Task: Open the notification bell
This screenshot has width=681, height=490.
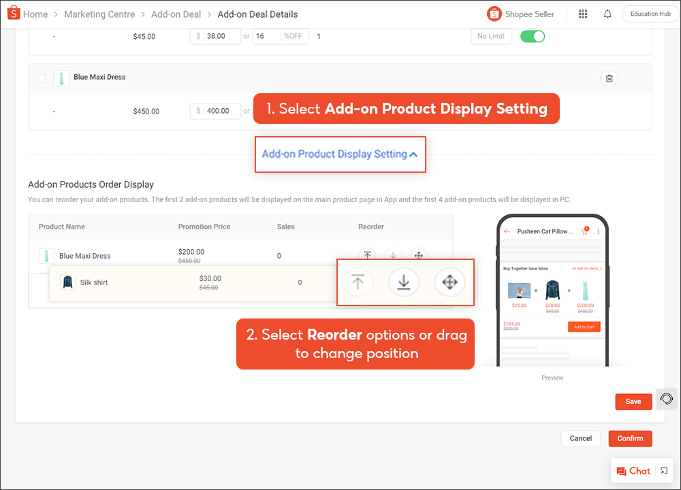Action: (x=607, y=14)
